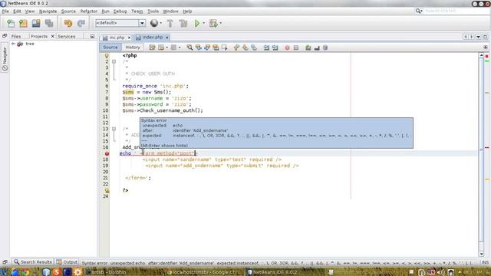Open the Output window
The image size is (491, 276).
67,262
